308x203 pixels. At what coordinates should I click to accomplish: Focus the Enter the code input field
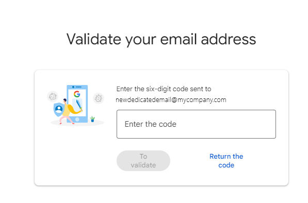click(196, 124)
